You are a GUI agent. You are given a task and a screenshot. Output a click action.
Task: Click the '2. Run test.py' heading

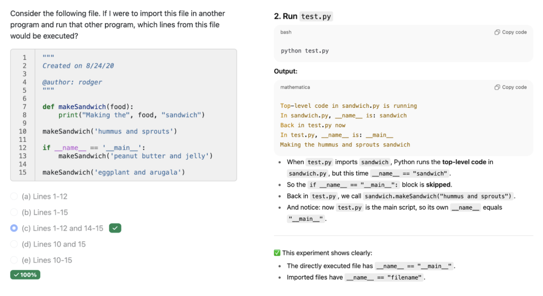(x=303, y=16)
